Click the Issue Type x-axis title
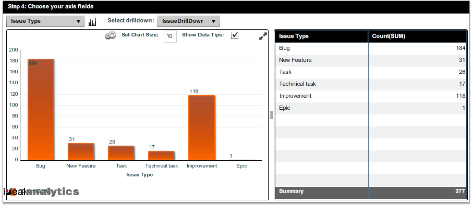Screen dimensions: 473x206 pyautogui.click(x=139, y=175)
